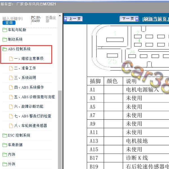Open 二、准备工作 page

coord(25,68)
